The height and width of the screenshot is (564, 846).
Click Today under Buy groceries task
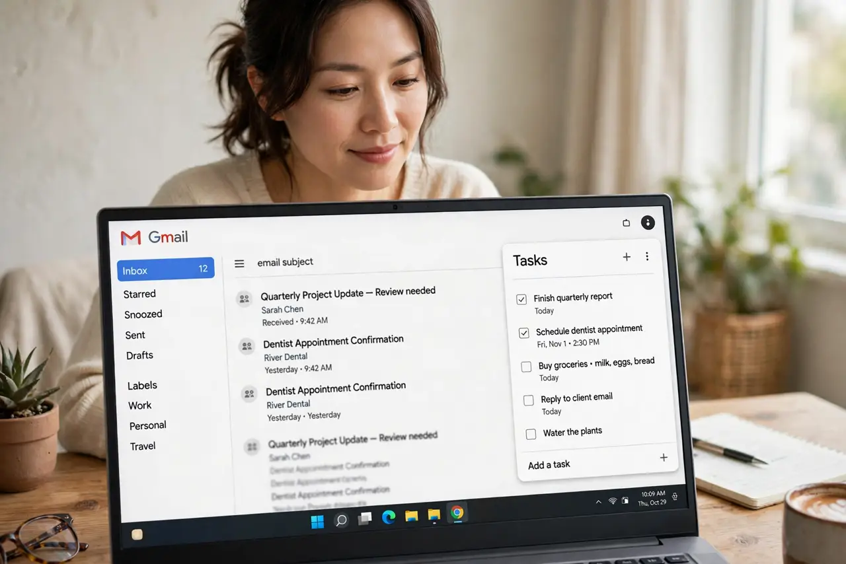[549, 378]
